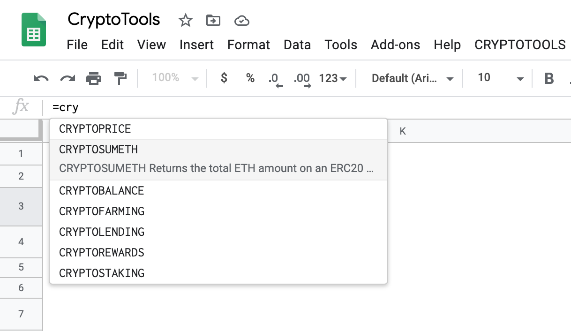The height and width of the screenshot is (331, 571).
Task: Open the Default (Arial) font dropdown
Action: [x=413, y=78]
